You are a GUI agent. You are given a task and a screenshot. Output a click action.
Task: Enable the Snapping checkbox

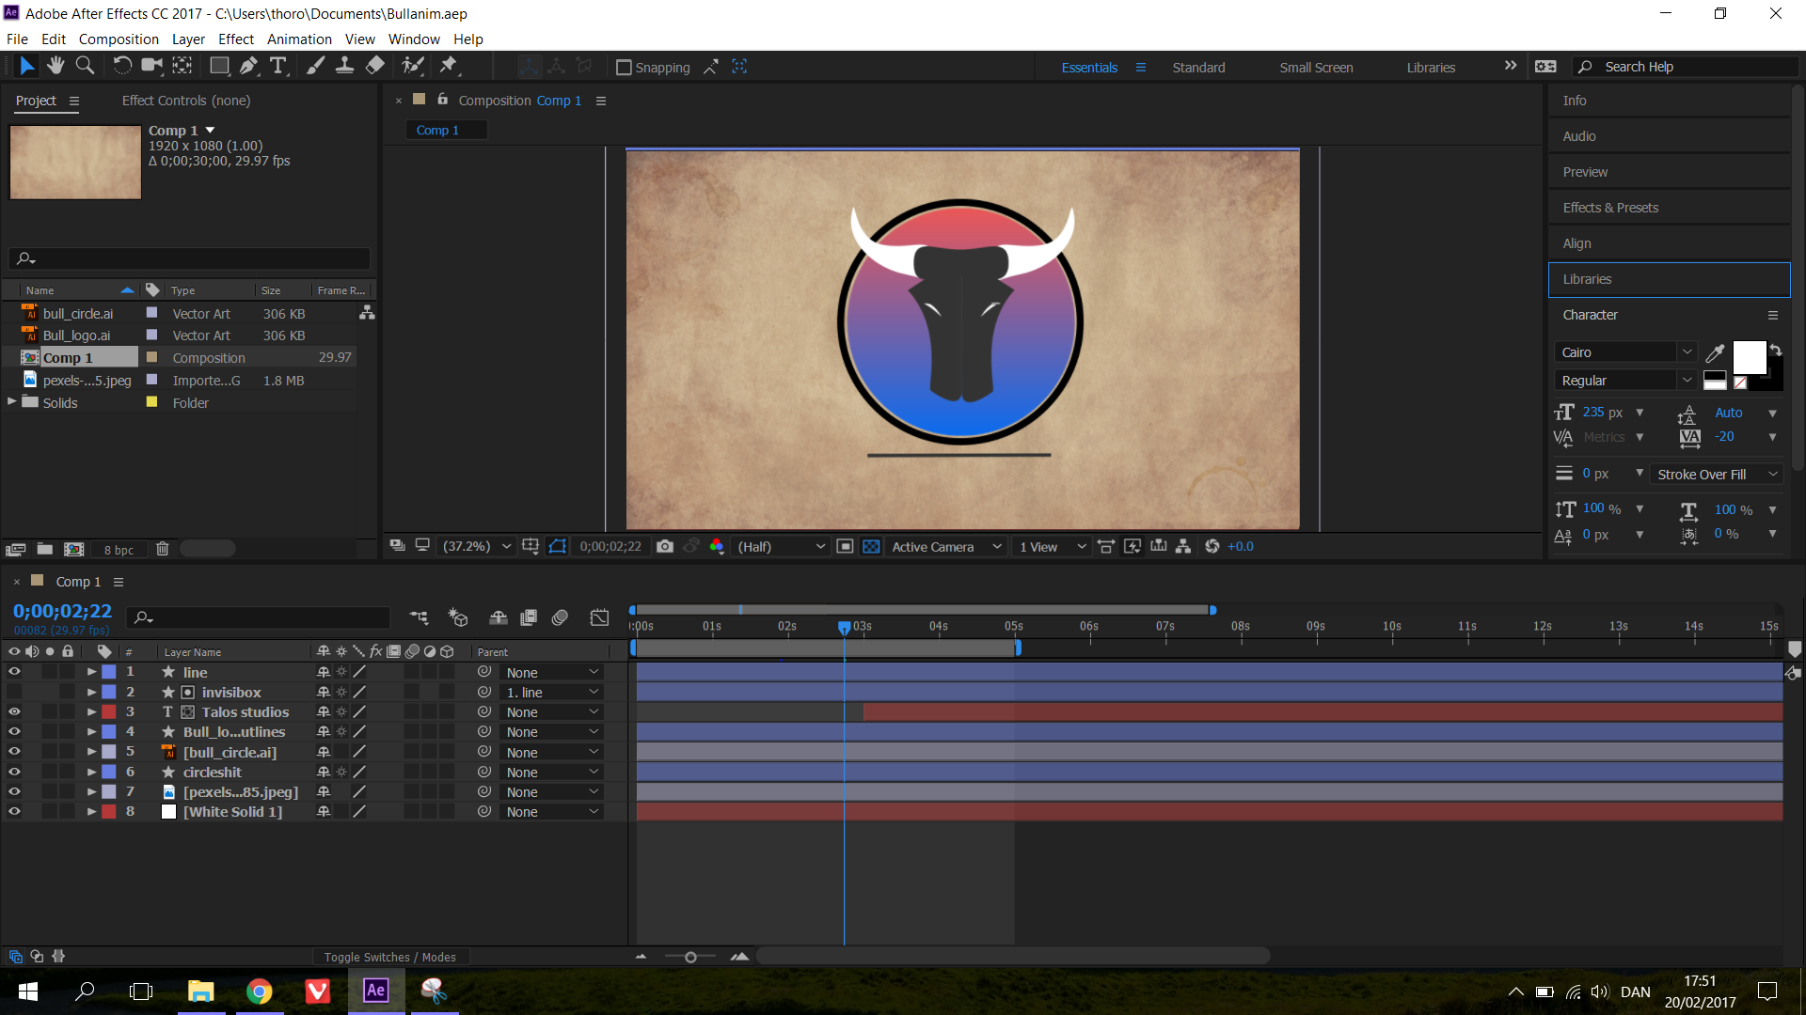pos(623,68)
